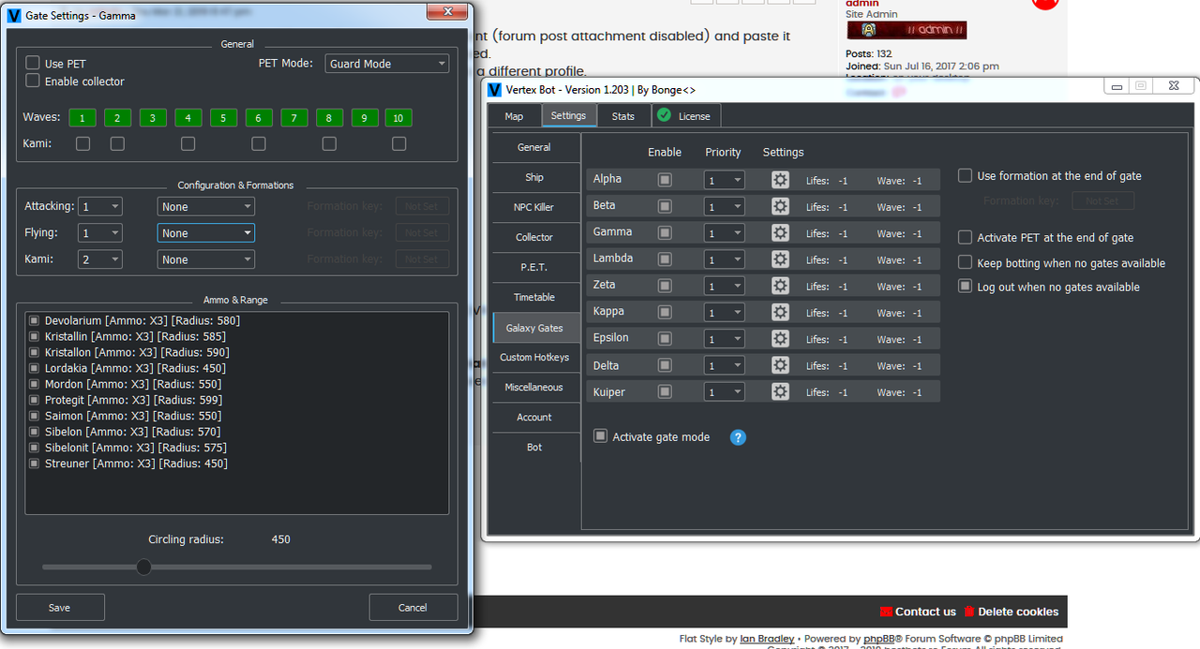This screenshot has width=1200, height=649.
Task: Select Protegit ammo list entry
Action: [x=133, y=400]
